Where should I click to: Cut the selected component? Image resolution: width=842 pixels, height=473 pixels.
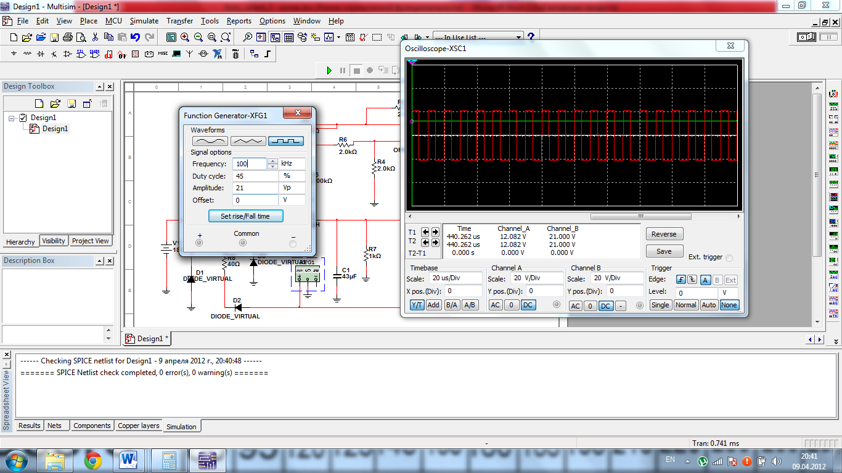click(96, 37)
